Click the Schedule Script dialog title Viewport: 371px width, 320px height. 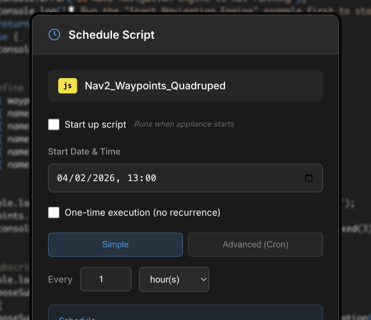tap(111, 35)
